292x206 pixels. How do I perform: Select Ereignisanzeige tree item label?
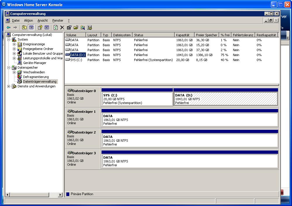coord(34,44)
